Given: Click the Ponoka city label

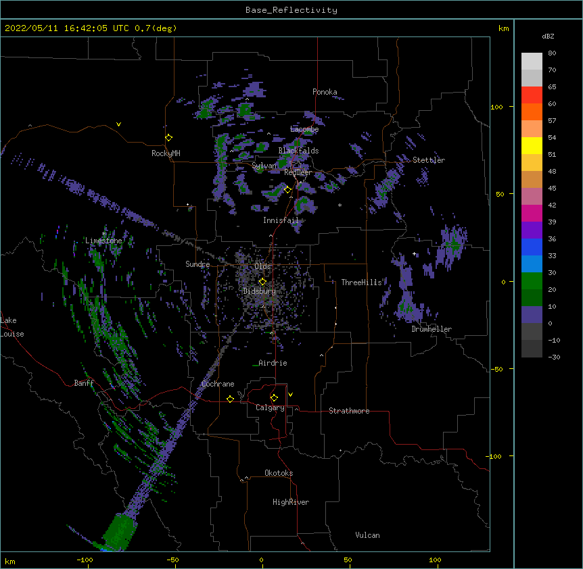Looking at the screenshot, I should pyautogui.click(x=325, y=92).
